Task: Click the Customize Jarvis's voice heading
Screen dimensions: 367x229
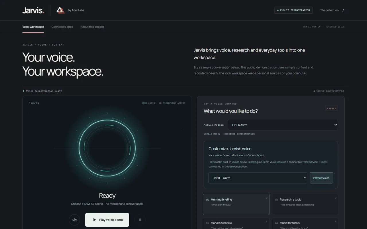Action: click(230, 149)
